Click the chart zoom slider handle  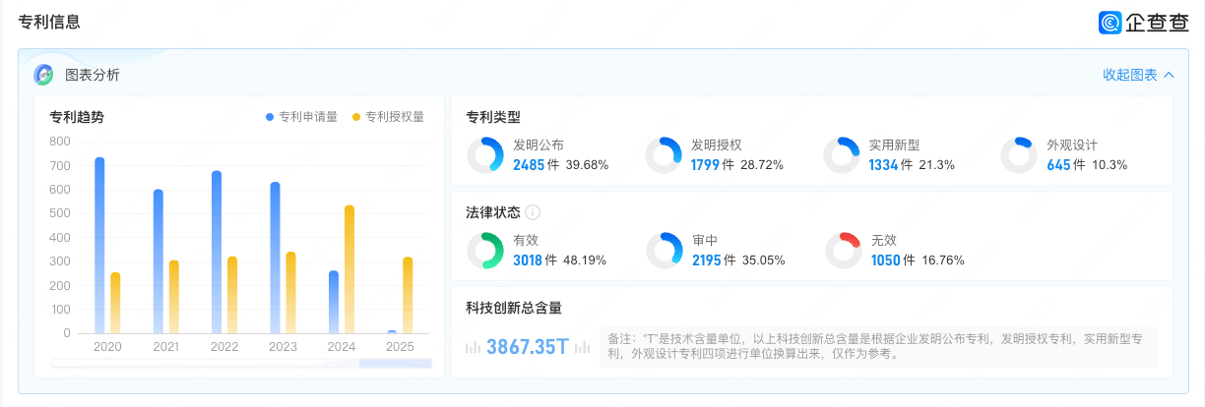395,364
